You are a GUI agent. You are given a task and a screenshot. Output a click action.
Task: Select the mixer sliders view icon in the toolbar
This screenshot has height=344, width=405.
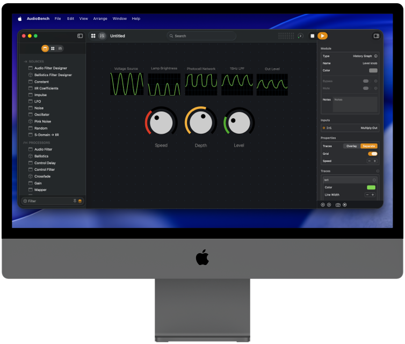102,36
